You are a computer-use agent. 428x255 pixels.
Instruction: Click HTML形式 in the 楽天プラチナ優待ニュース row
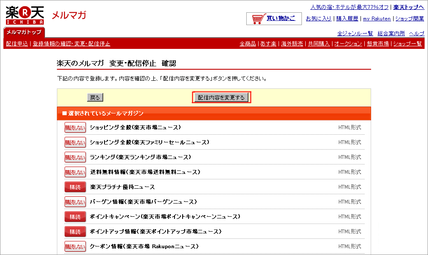[350, 187]
